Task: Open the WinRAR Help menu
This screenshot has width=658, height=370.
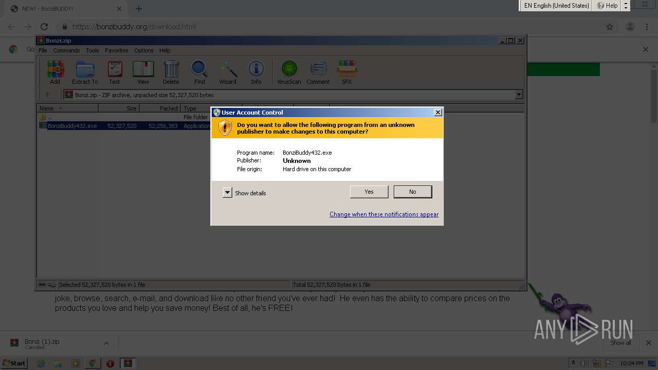Action: tap(164, 50)
